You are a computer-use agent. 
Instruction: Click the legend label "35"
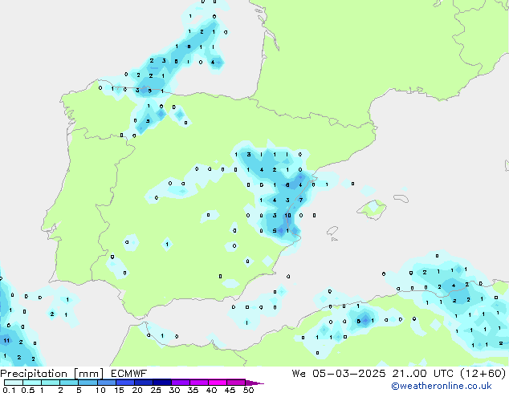193,390
